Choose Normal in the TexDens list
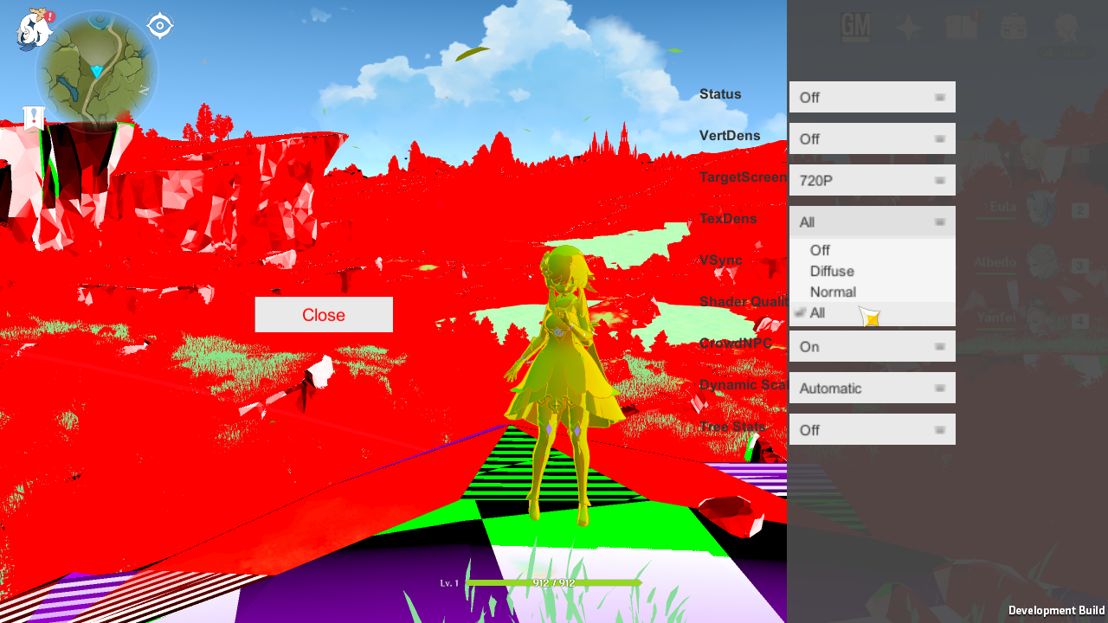The width and height of the screenshot is (1108, 623). [x=873, y=292]
